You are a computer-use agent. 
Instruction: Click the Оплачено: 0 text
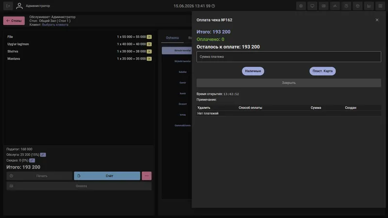(210, 39)
